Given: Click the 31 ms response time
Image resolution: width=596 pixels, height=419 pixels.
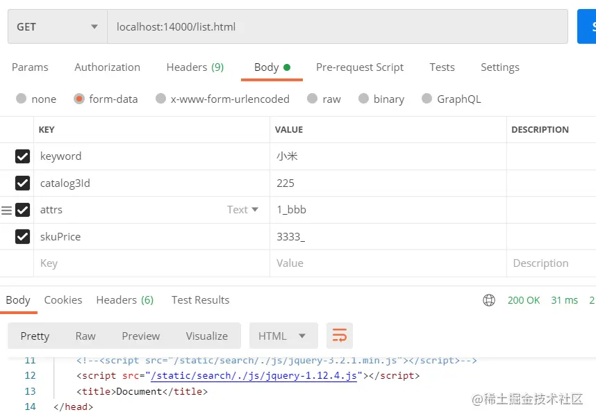Looking at the screenshot, I should pos(565,300).
